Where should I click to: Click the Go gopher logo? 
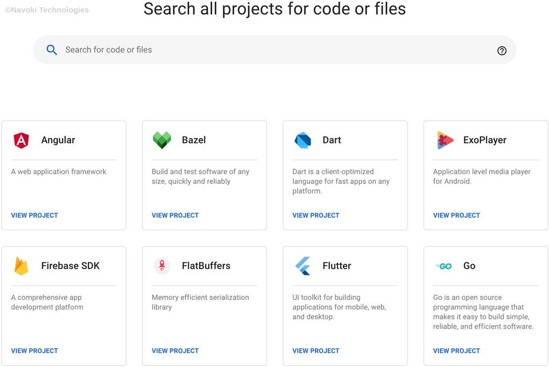coord(443,266)
